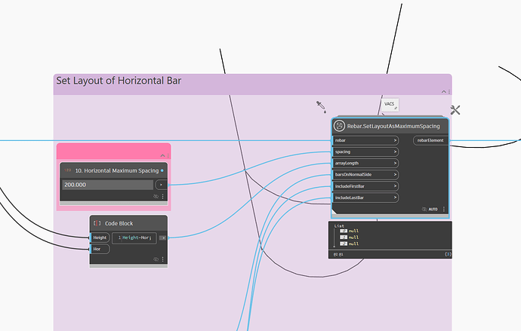Screen dimensions: 521x331
Task: Toggle preview visibility of Code Block node
Action: 156,259
